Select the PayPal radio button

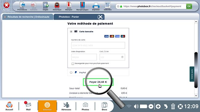click(71, 72)
